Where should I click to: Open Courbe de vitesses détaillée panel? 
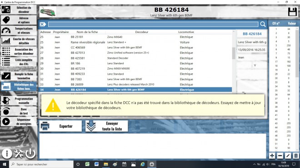(x=19, y=41)
